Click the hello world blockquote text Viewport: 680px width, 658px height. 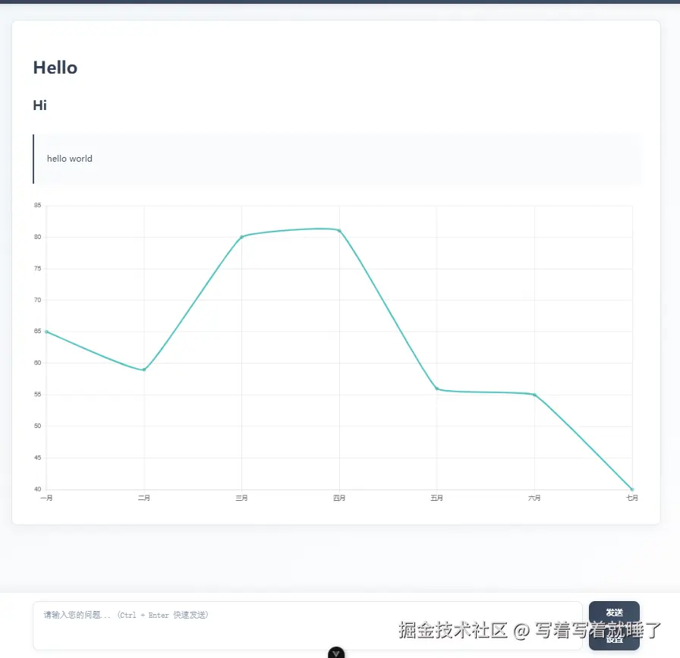(69, 159)
